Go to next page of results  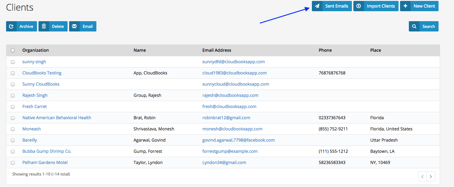click(x=431, y=177)
